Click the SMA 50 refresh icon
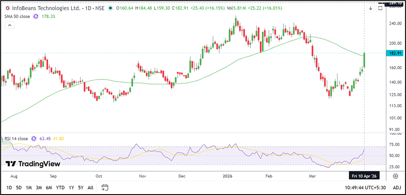406x195 pixels. (36, 16)
